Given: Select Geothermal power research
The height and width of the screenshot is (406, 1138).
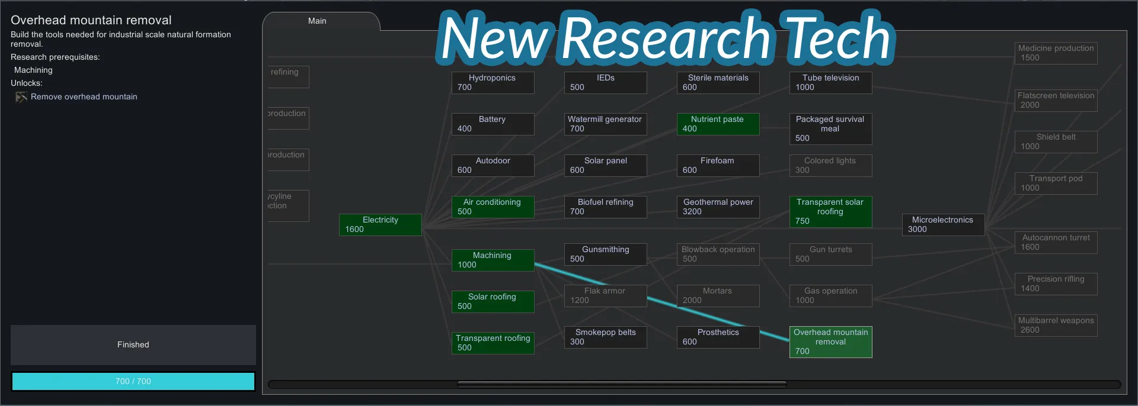Looking at the screenshot, I should (718, 207).
